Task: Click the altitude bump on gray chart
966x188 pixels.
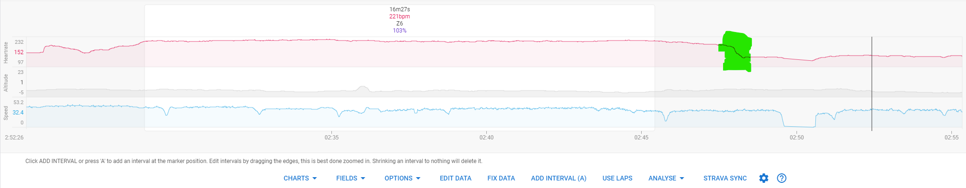Action: 362,89
